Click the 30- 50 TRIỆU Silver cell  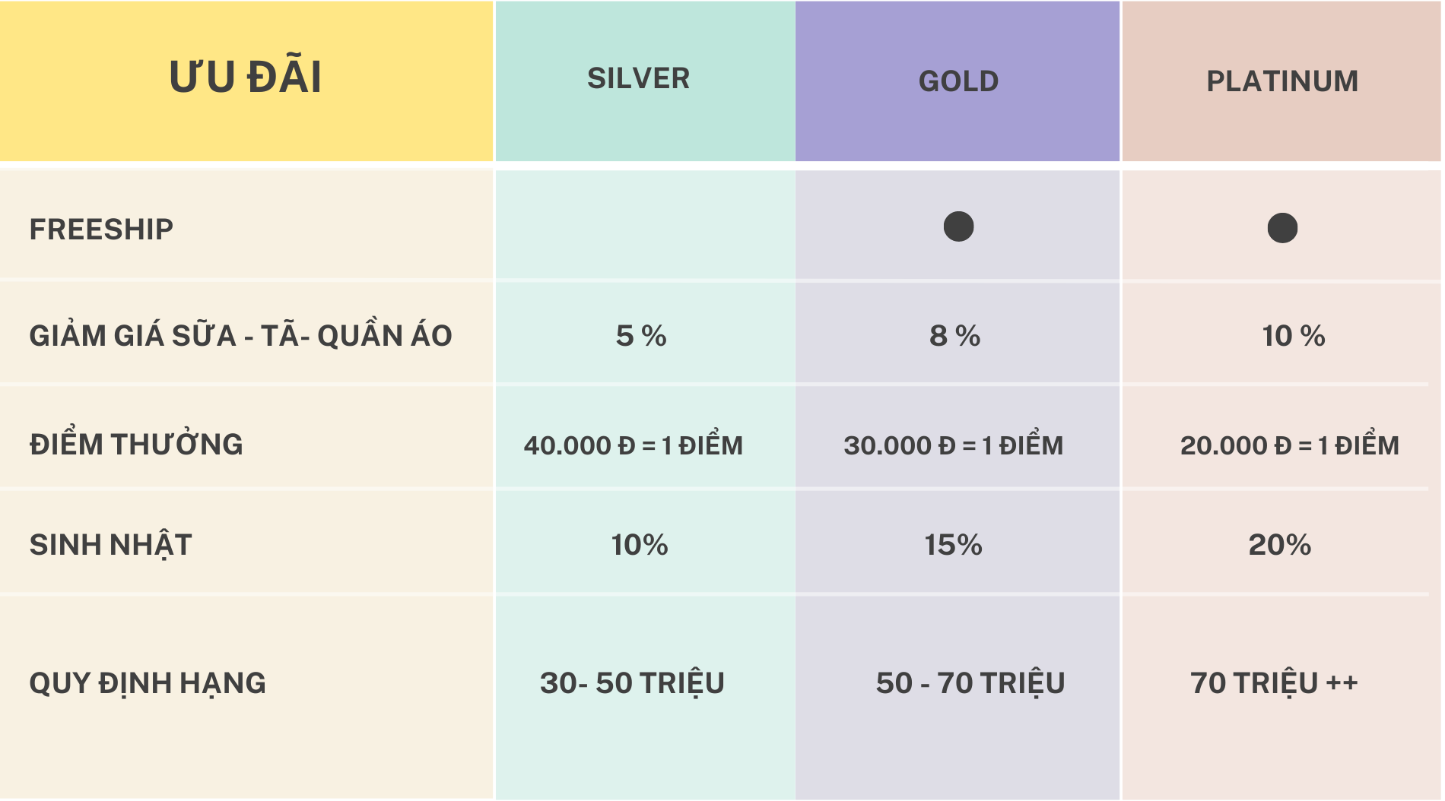pyautogui.click(x=632, y=682)
